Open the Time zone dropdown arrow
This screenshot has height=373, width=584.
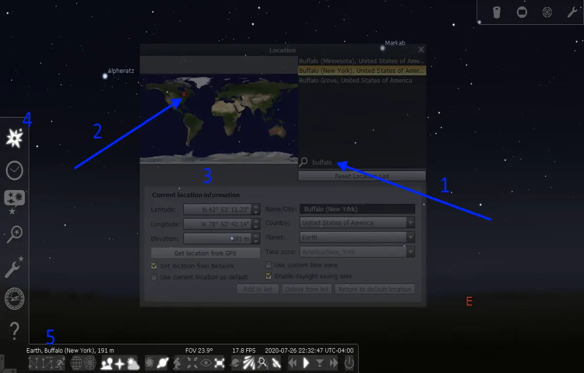point(411,252)
